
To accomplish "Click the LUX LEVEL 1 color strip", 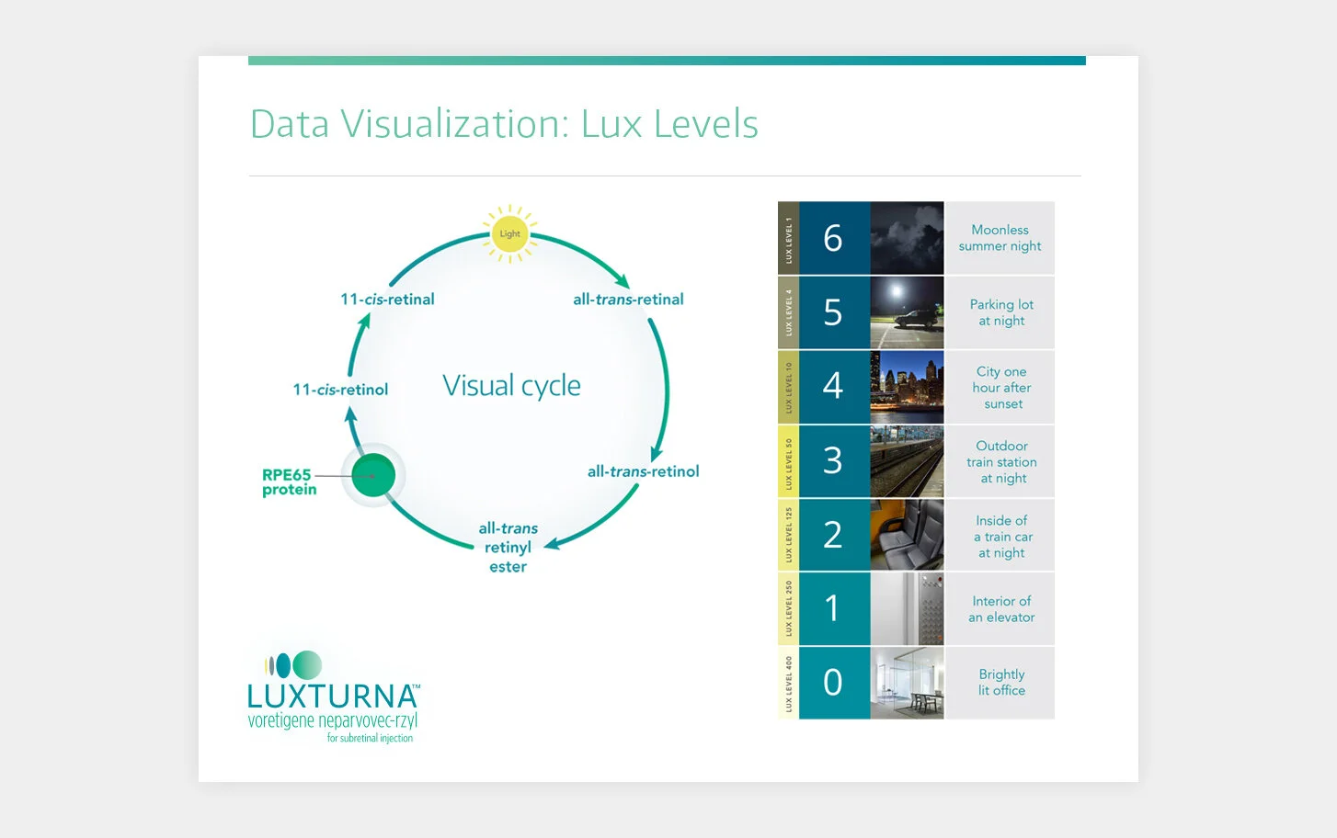I will coord(788,238).
